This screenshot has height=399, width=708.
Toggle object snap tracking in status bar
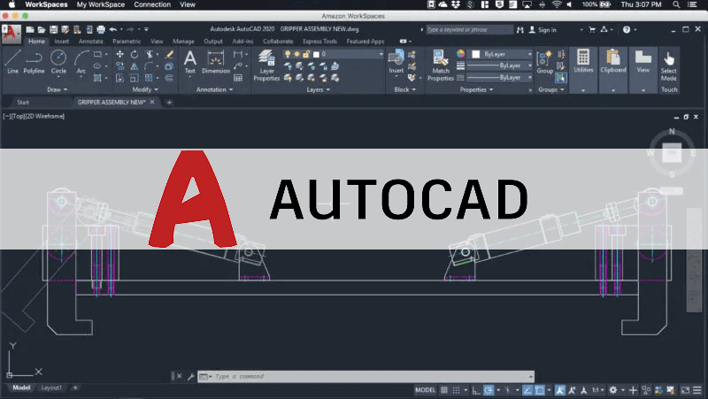[x=527, y=390]
